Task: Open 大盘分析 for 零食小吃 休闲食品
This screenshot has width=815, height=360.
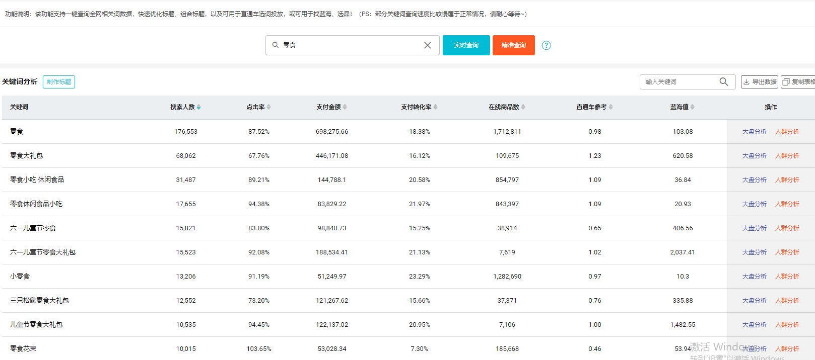Action: (x=755, y=180)
